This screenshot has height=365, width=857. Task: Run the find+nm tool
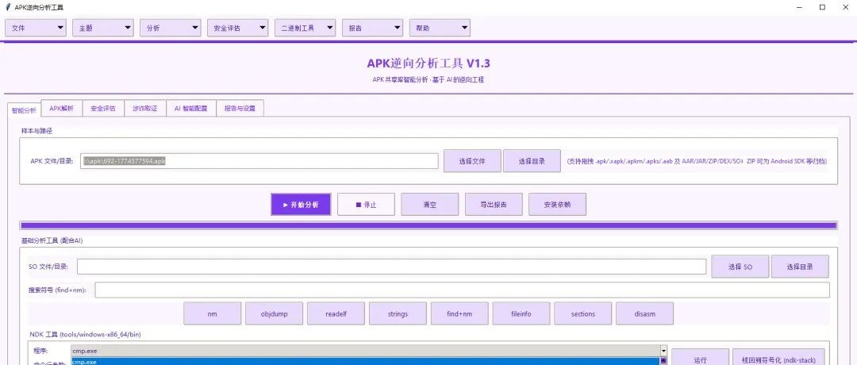(459, 313)
